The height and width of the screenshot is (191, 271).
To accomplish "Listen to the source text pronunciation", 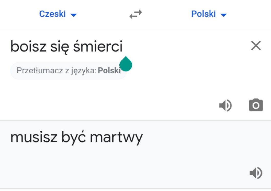I will pos(225,106).
